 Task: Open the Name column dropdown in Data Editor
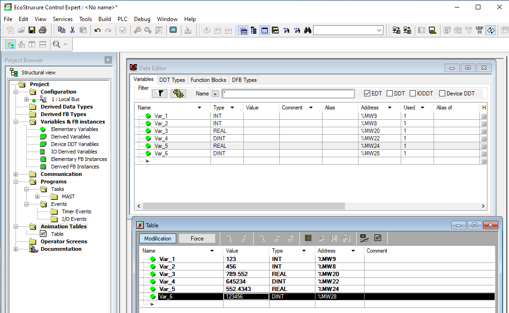point(199,108)
